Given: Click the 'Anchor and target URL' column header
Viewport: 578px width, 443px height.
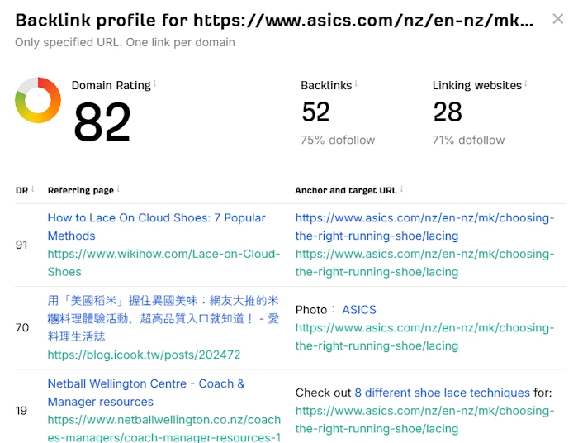Looking at the screenshot, I should pos(346,190).
